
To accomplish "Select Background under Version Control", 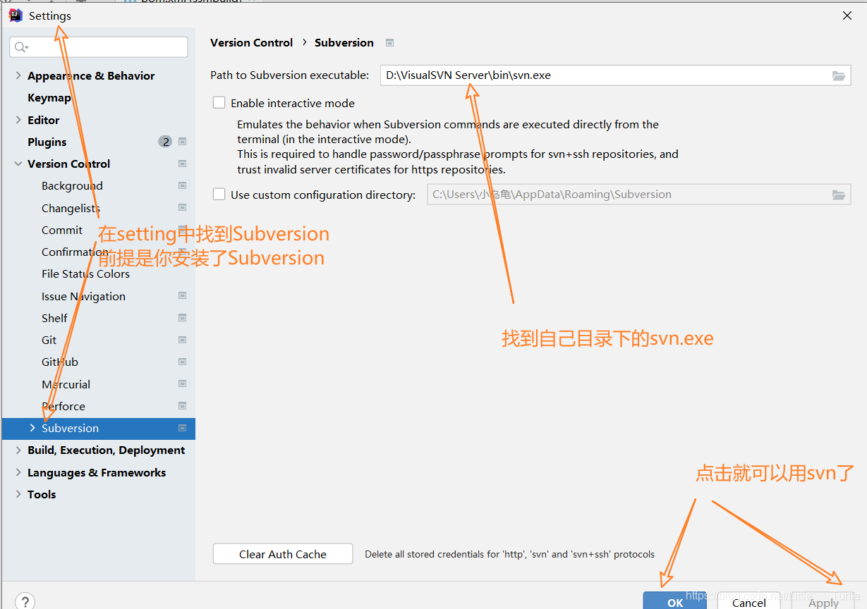I will [x=72, y=185].
